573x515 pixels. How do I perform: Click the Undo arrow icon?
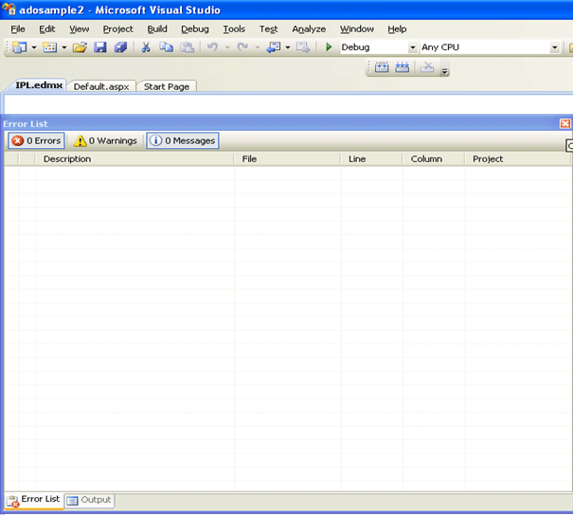click(x=212, y=47)
